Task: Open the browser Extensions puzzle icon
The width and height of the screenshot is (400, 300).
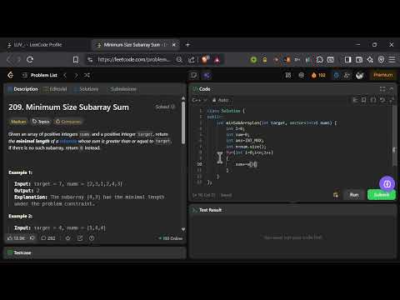Action: pos(320,59)
